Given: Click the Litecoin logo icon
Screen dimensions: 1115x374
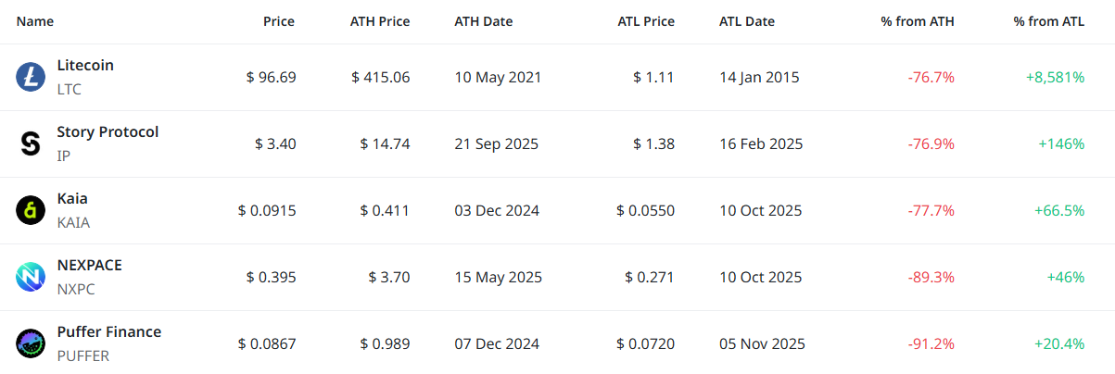Looking at the screenshot, I should [x=31, y=77].
